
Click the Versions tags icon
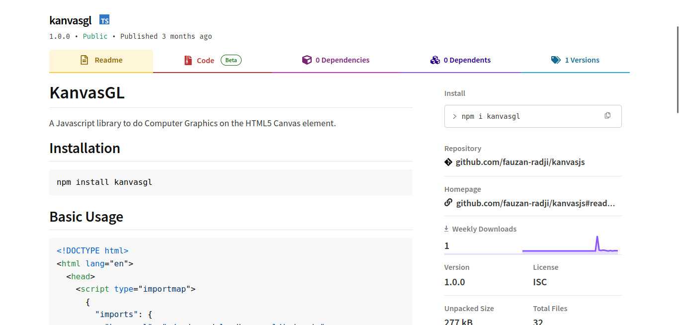556,60
